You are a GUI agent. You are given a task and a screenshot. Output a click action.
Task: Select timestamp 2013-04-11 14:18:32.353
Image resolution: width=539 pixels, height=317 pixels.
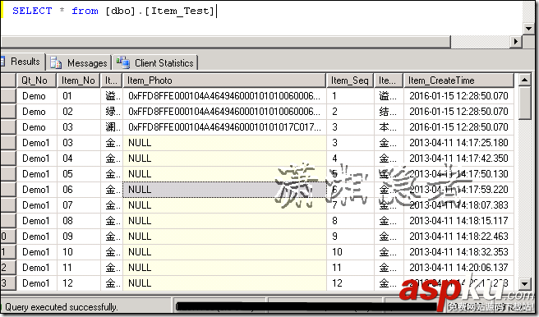[x=458, y=252]
